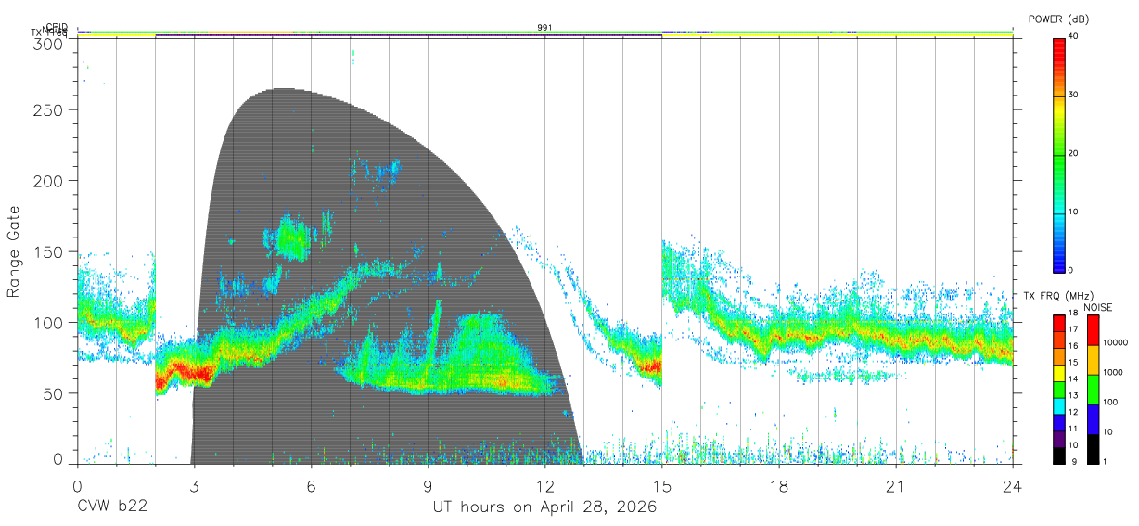This screenshot has height=526, width=1139.
Task: Click the NOISE legend title
Action: click(x=1098, y=307)
